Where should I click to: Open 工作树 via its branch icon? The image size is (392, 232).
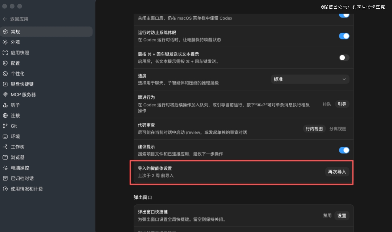[5, 147]
